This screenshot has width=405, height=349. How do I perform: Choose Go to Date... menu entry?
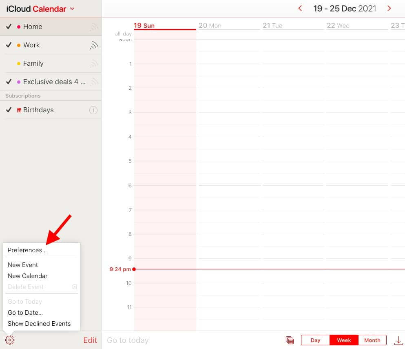tap(25, 313)
